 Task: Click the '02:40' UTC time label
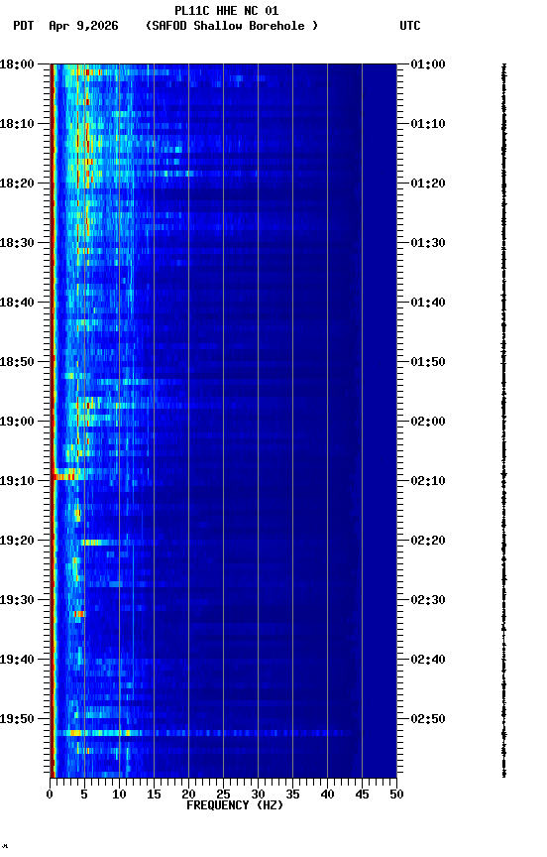(x=428, y=660)
